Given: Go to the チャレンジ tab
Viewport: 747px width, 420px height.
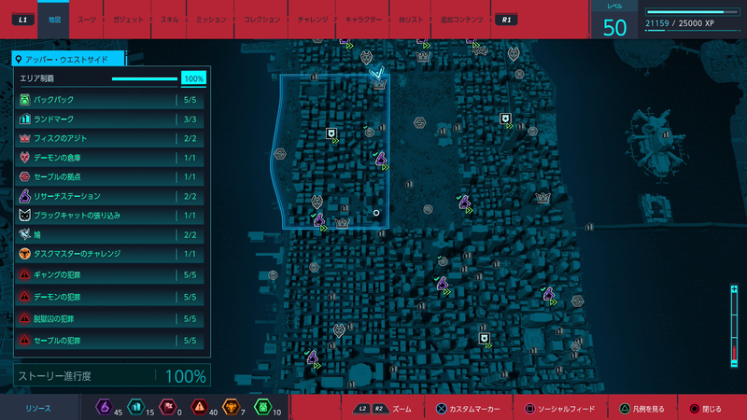Looking at the screenshot, I should coord(313,20).
